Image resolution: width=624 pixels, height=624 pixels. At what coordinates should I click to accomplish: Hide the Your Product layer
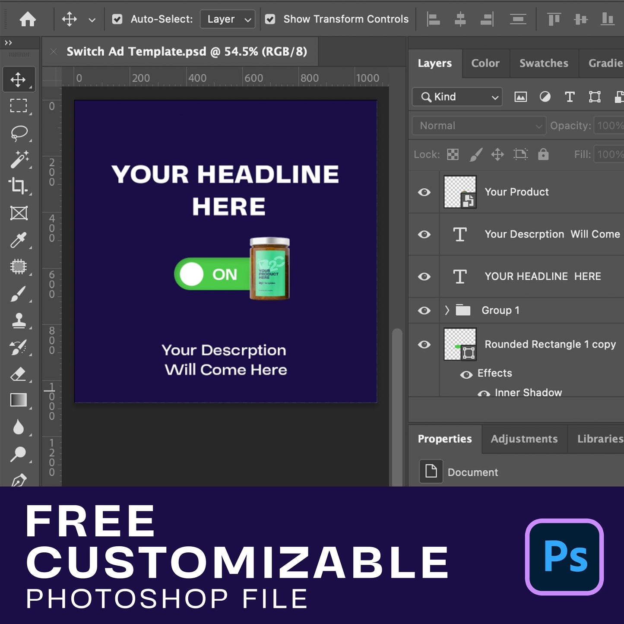[424, 192]
